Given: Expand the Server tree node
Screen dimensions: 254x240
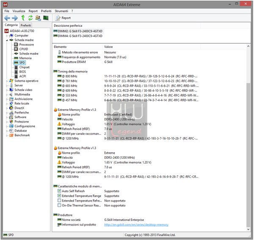Looking at the screenshot, I should (x=7, y=86).
